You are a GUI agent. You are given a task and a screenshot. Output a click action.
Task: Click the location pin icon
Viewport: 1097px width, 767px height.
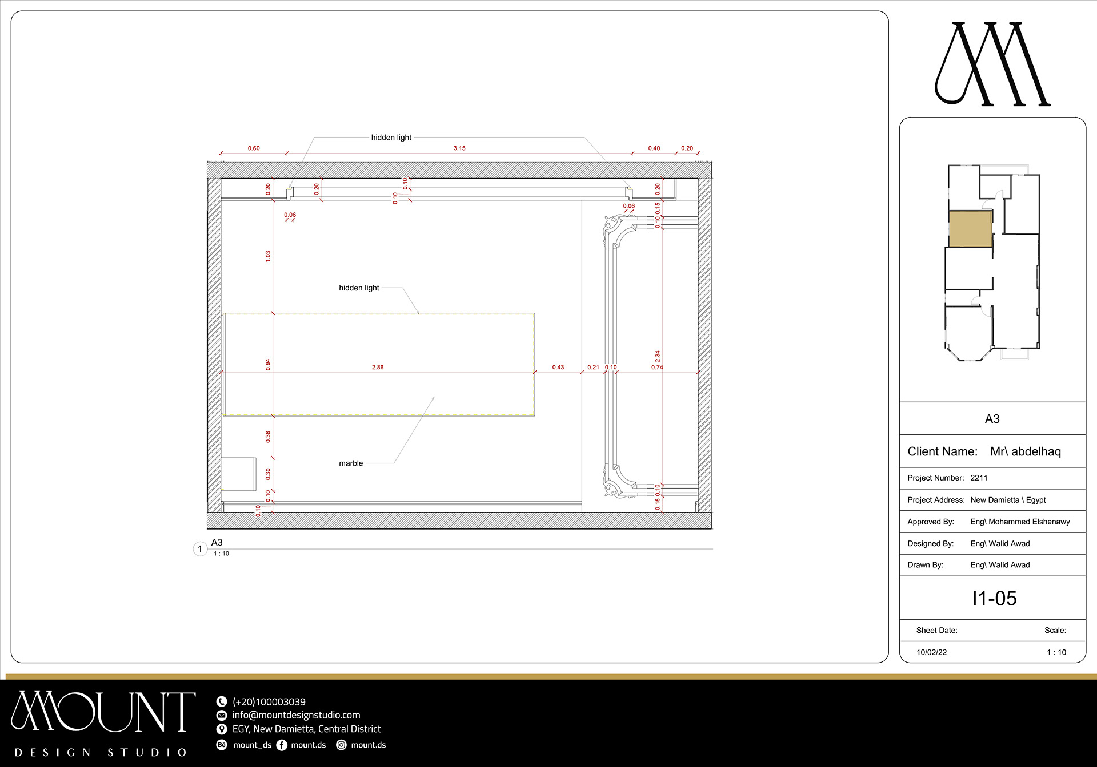pos(222,729)
